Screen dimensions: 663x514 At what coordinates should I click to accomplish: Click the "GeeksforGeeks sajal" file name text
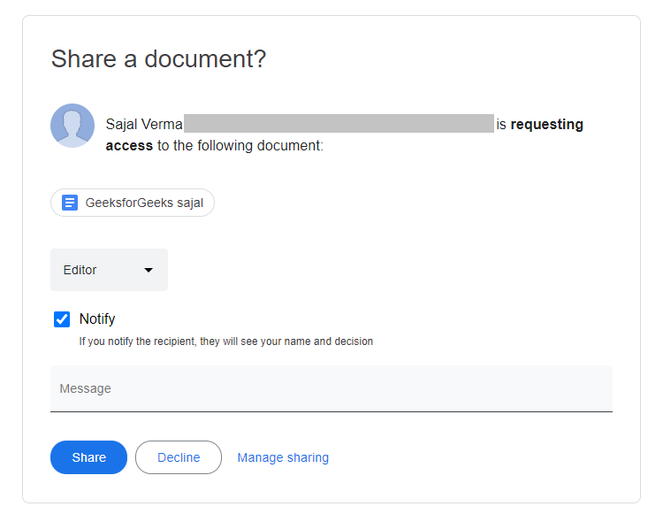click(x=144, y=203)
